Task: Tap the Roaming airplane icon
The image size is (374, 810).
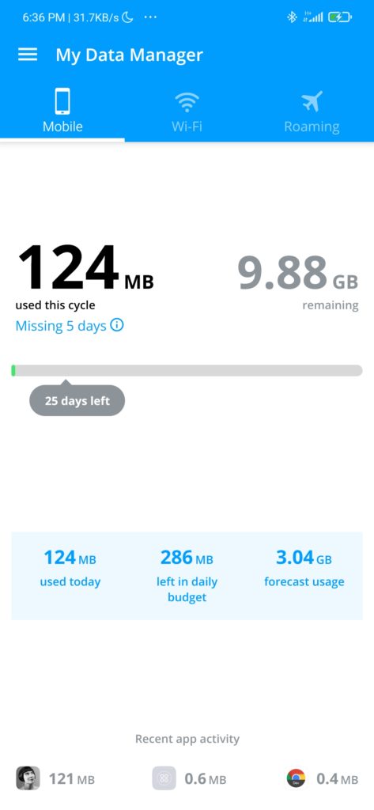Action: 312,101
